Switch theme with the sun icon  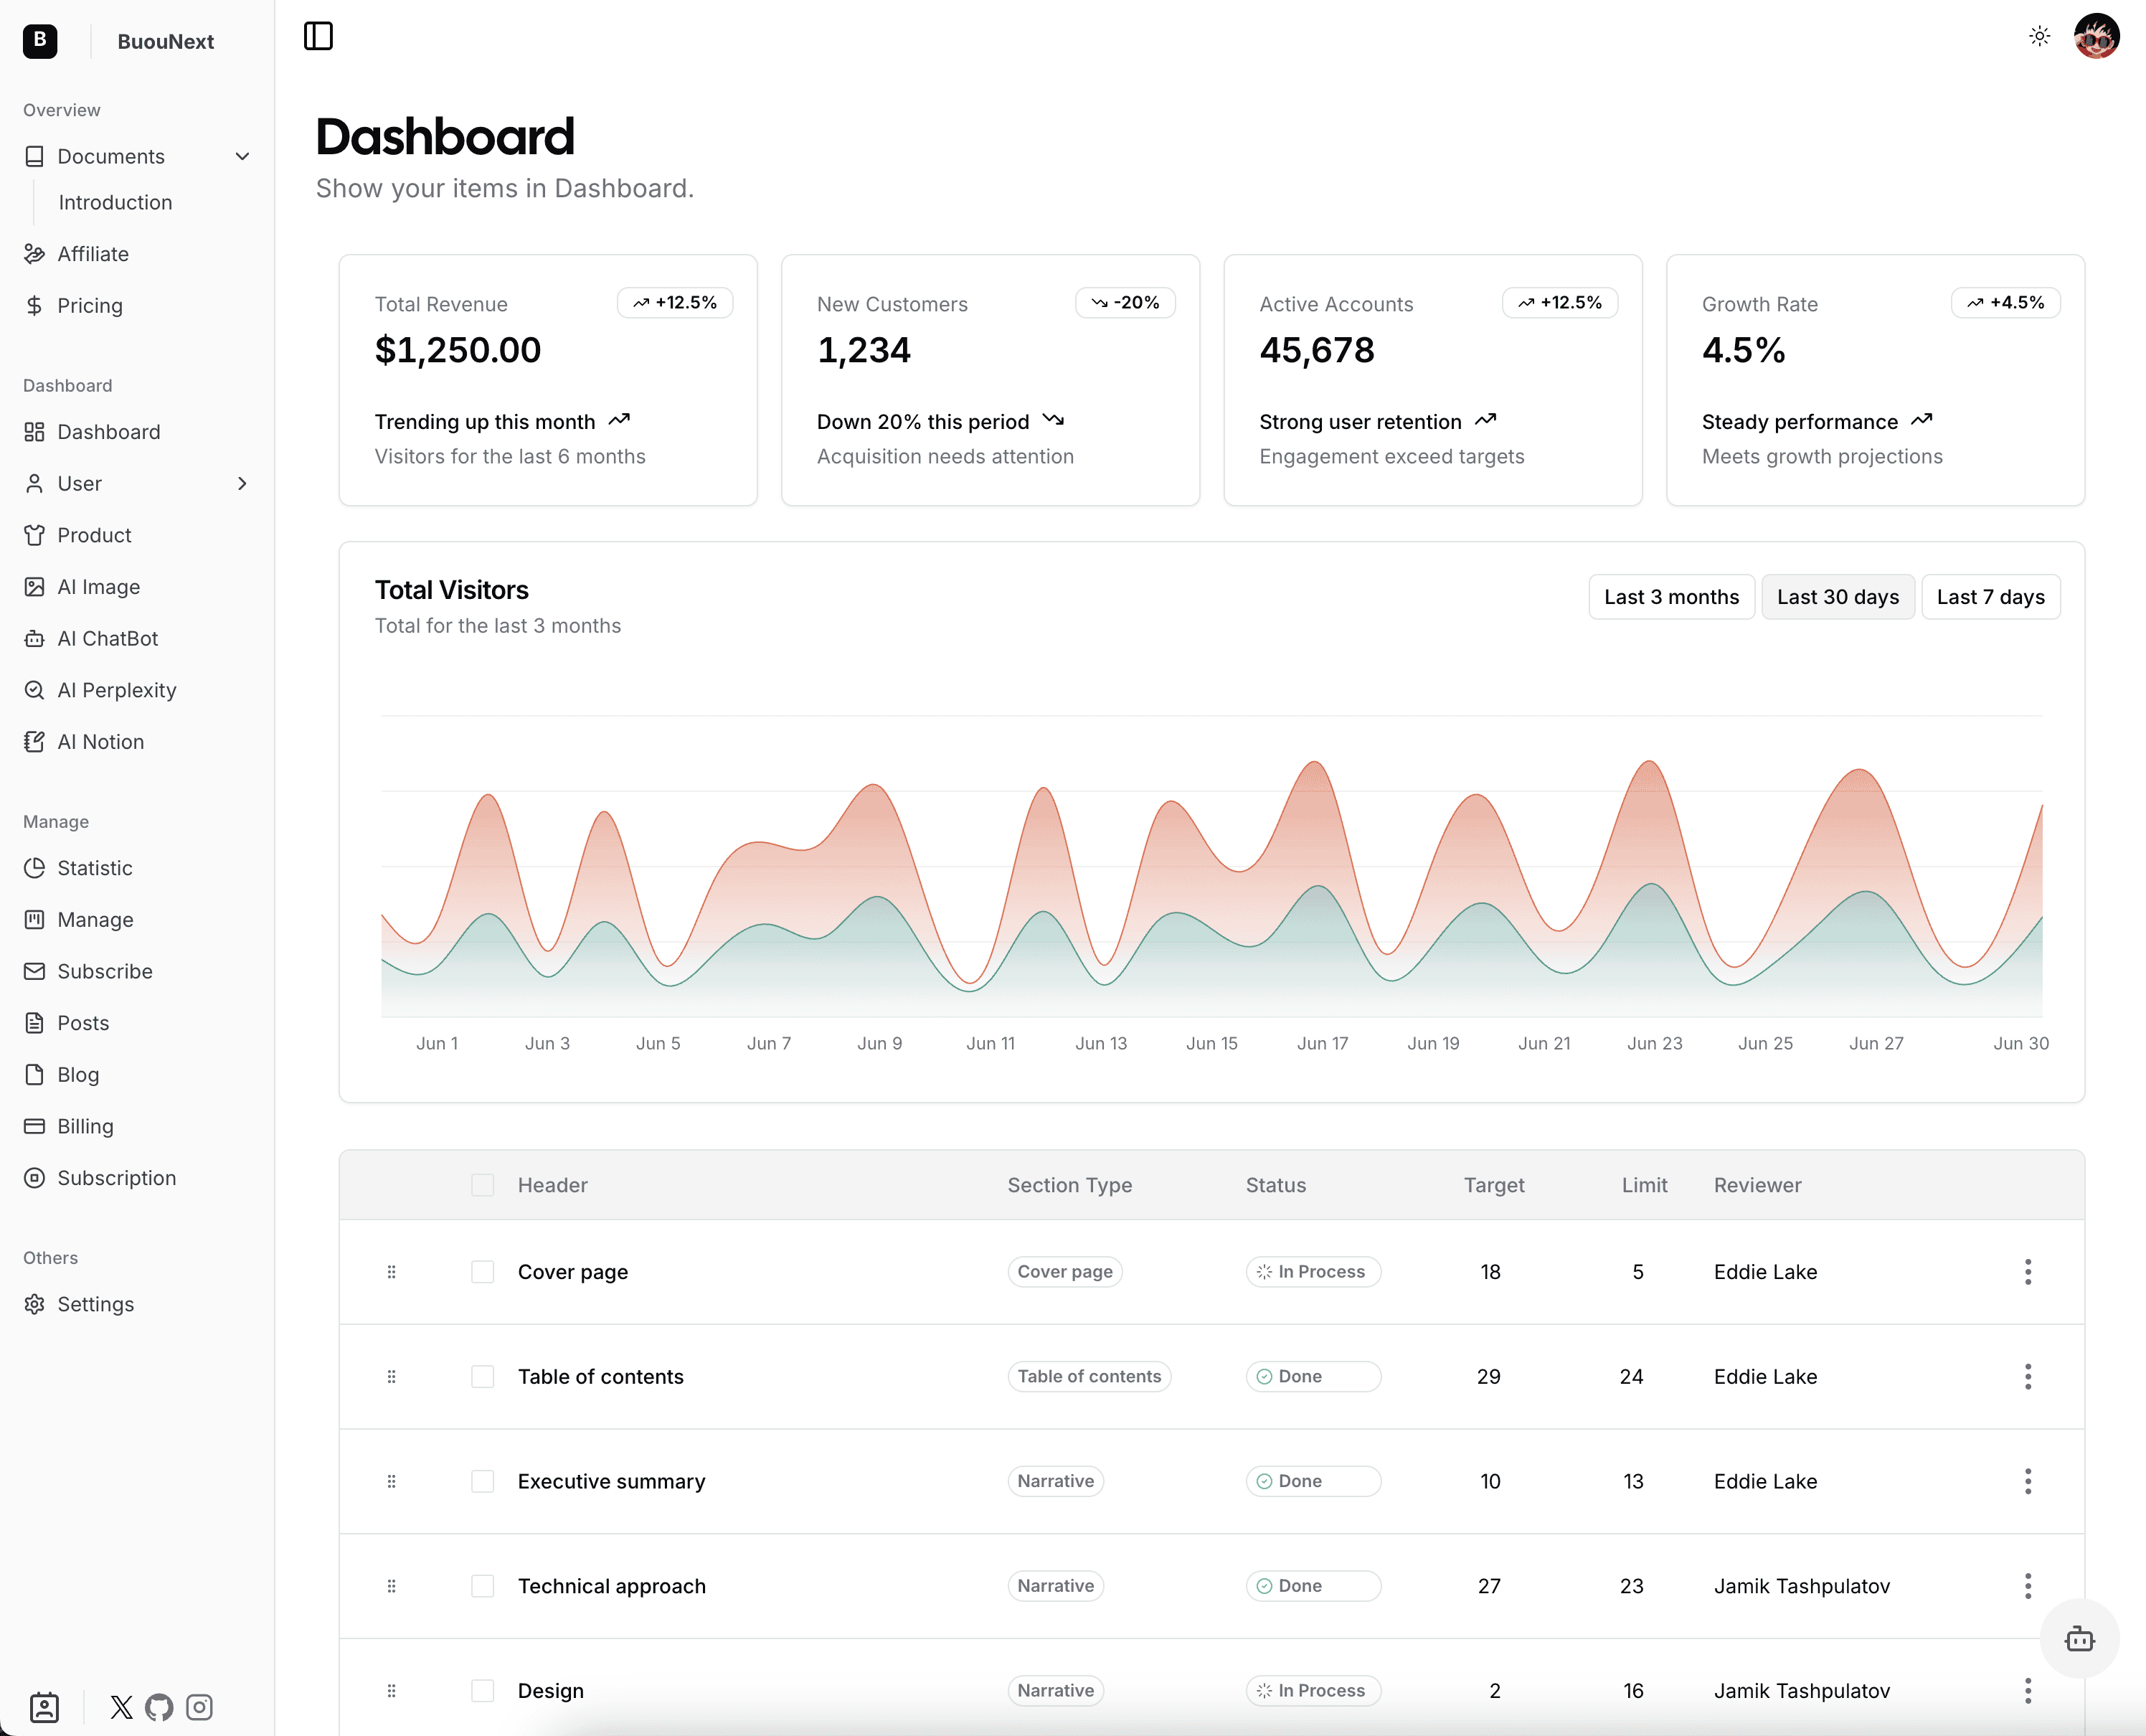tap(2039, 37)
